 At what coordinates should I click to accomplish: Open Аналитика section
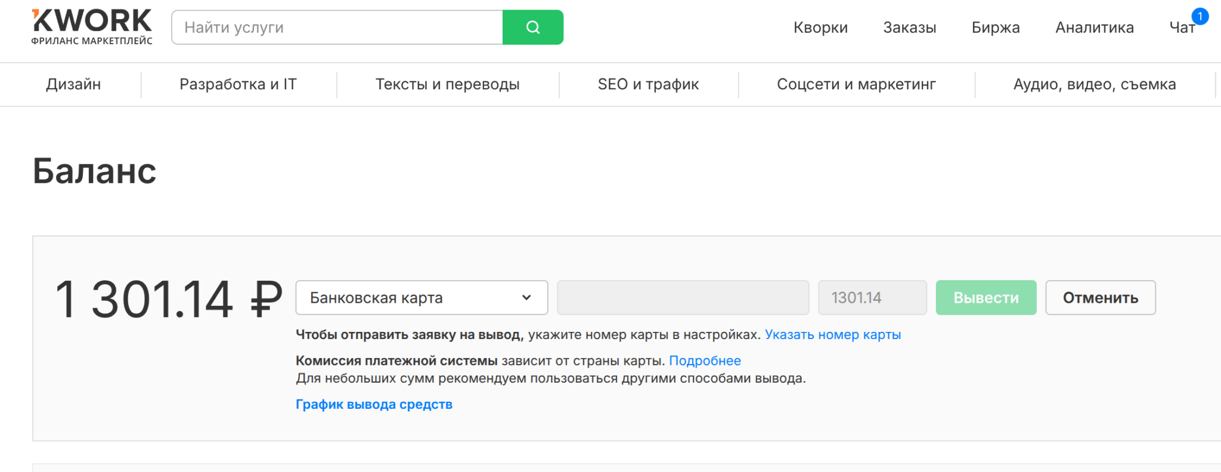(1095, 27)
